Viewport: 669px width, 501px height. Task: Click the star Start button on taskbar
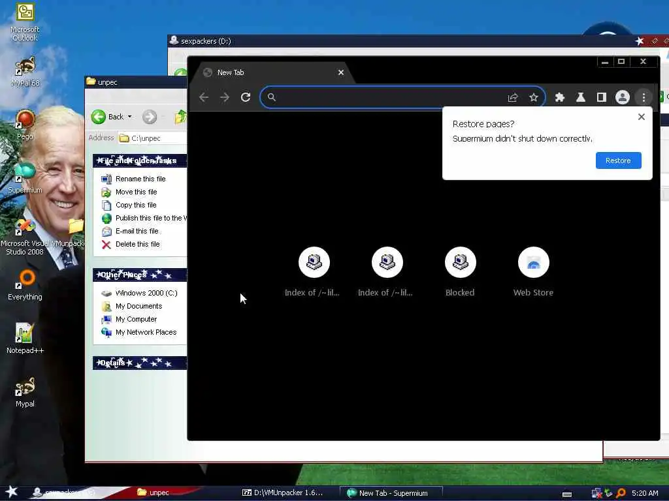click(12, 492)
